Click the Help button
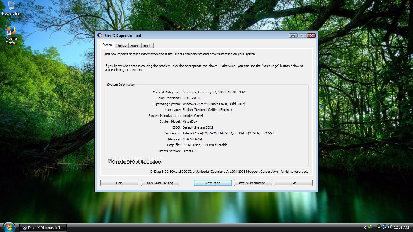 pyautogui.click(x=119, y=183)
